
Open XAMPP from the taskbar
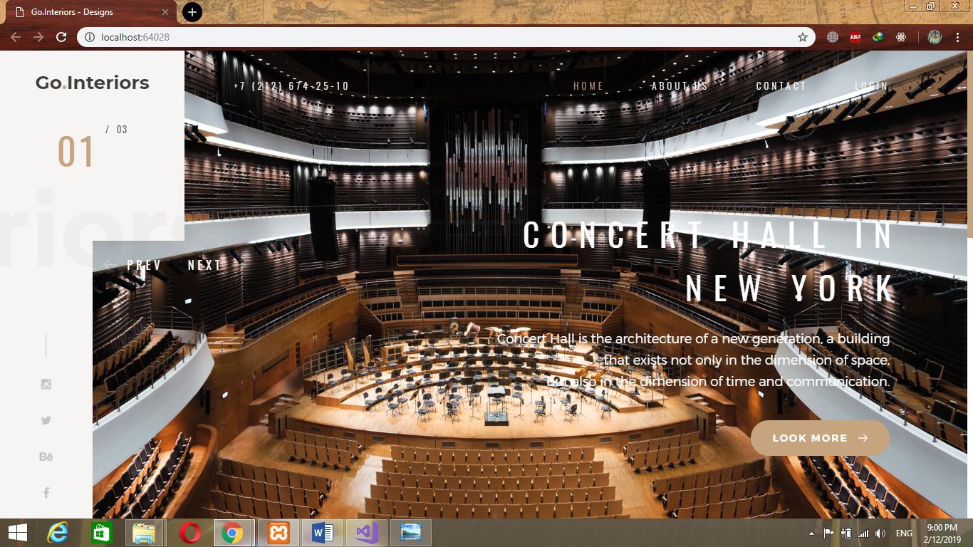click(x=278, y=533)
